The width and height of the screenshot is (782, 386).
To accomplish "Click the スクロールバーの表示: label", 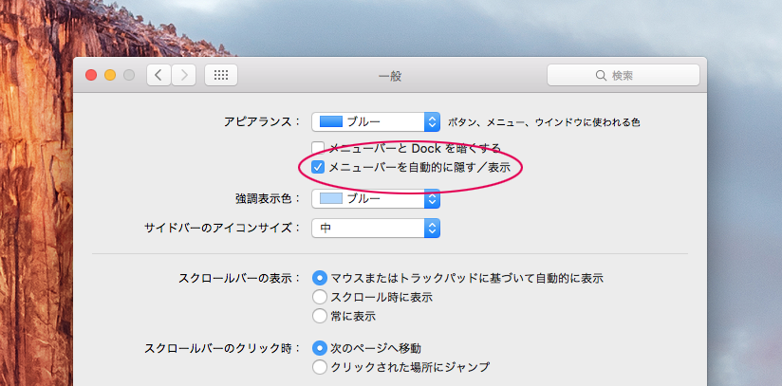I will coord(240,278).
